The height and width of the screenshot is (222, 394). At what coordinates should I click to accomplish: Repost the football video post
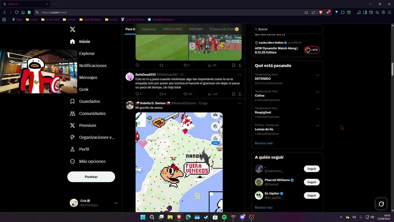[x=161, y=65]
